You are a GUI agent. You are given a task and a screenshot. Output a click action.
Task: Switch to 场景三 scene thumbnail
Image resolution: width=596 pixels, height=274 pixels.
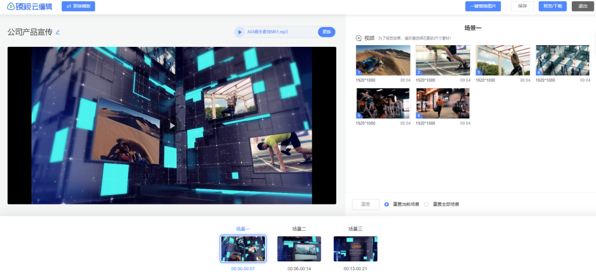[355, 249]
